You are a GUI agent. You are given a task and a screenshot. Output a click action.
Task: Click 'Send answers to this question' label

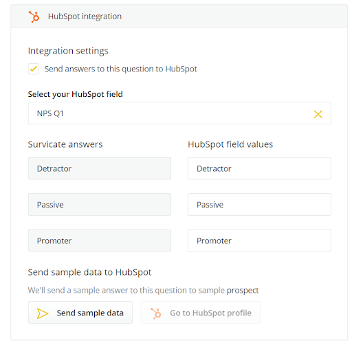(121, 69)
